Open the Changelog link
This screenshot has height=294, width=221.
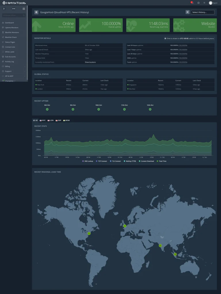coord(9,81)
